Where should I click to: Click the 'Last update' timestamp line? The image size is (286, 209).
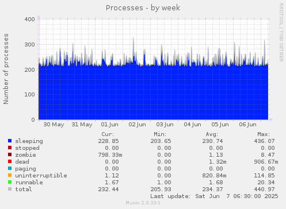pyautogui.click(x=214, y=196)
